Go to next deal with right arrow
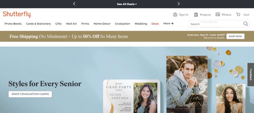The height and width of the screenshot is (113, 254). tap(179, 4)
